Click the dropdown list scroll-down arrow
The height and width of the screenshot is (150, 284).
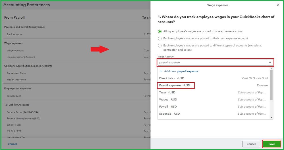pos(271,117)
